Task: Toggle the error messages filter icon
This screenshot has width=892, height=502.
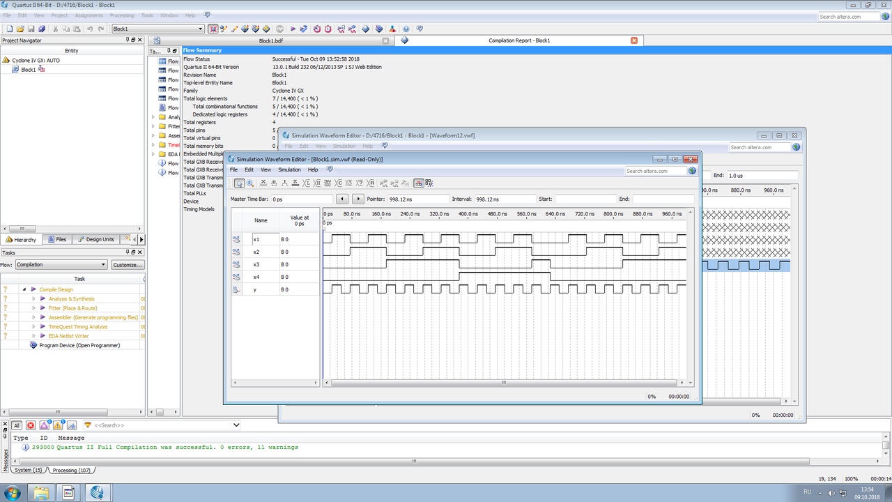Action: (31, 425)
